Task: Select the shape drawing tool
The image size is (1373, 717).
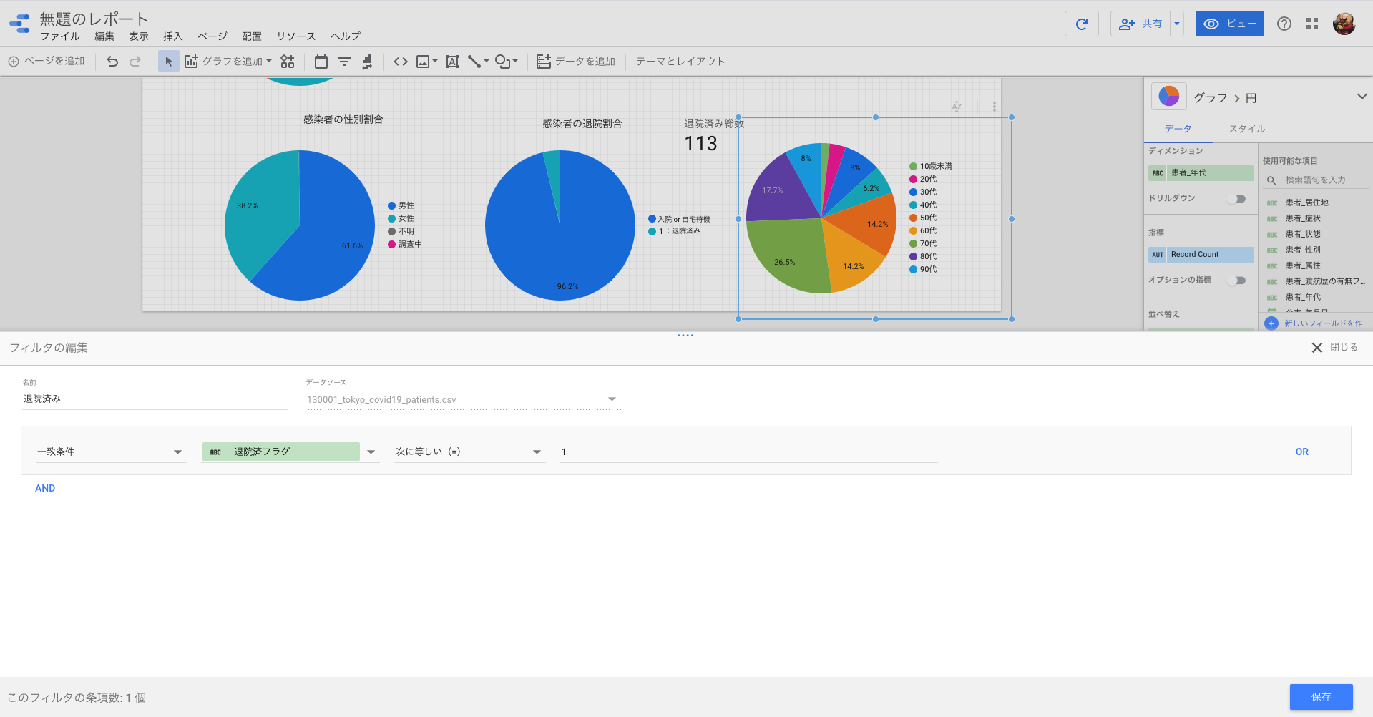Action: point(503,62)
